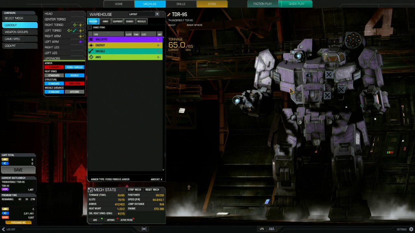Open the Skills tab

coord(181,4)
